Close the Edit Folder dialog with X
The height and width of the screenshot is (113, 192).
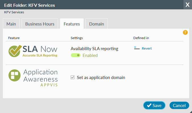(x=187, y=5)
